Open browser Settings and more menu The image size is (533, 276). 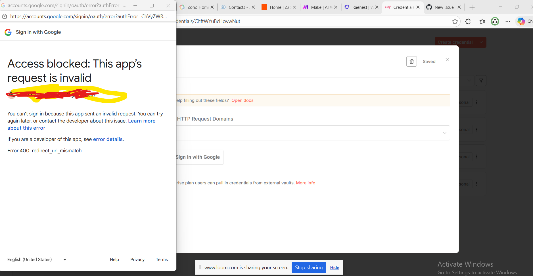point(508,21)
